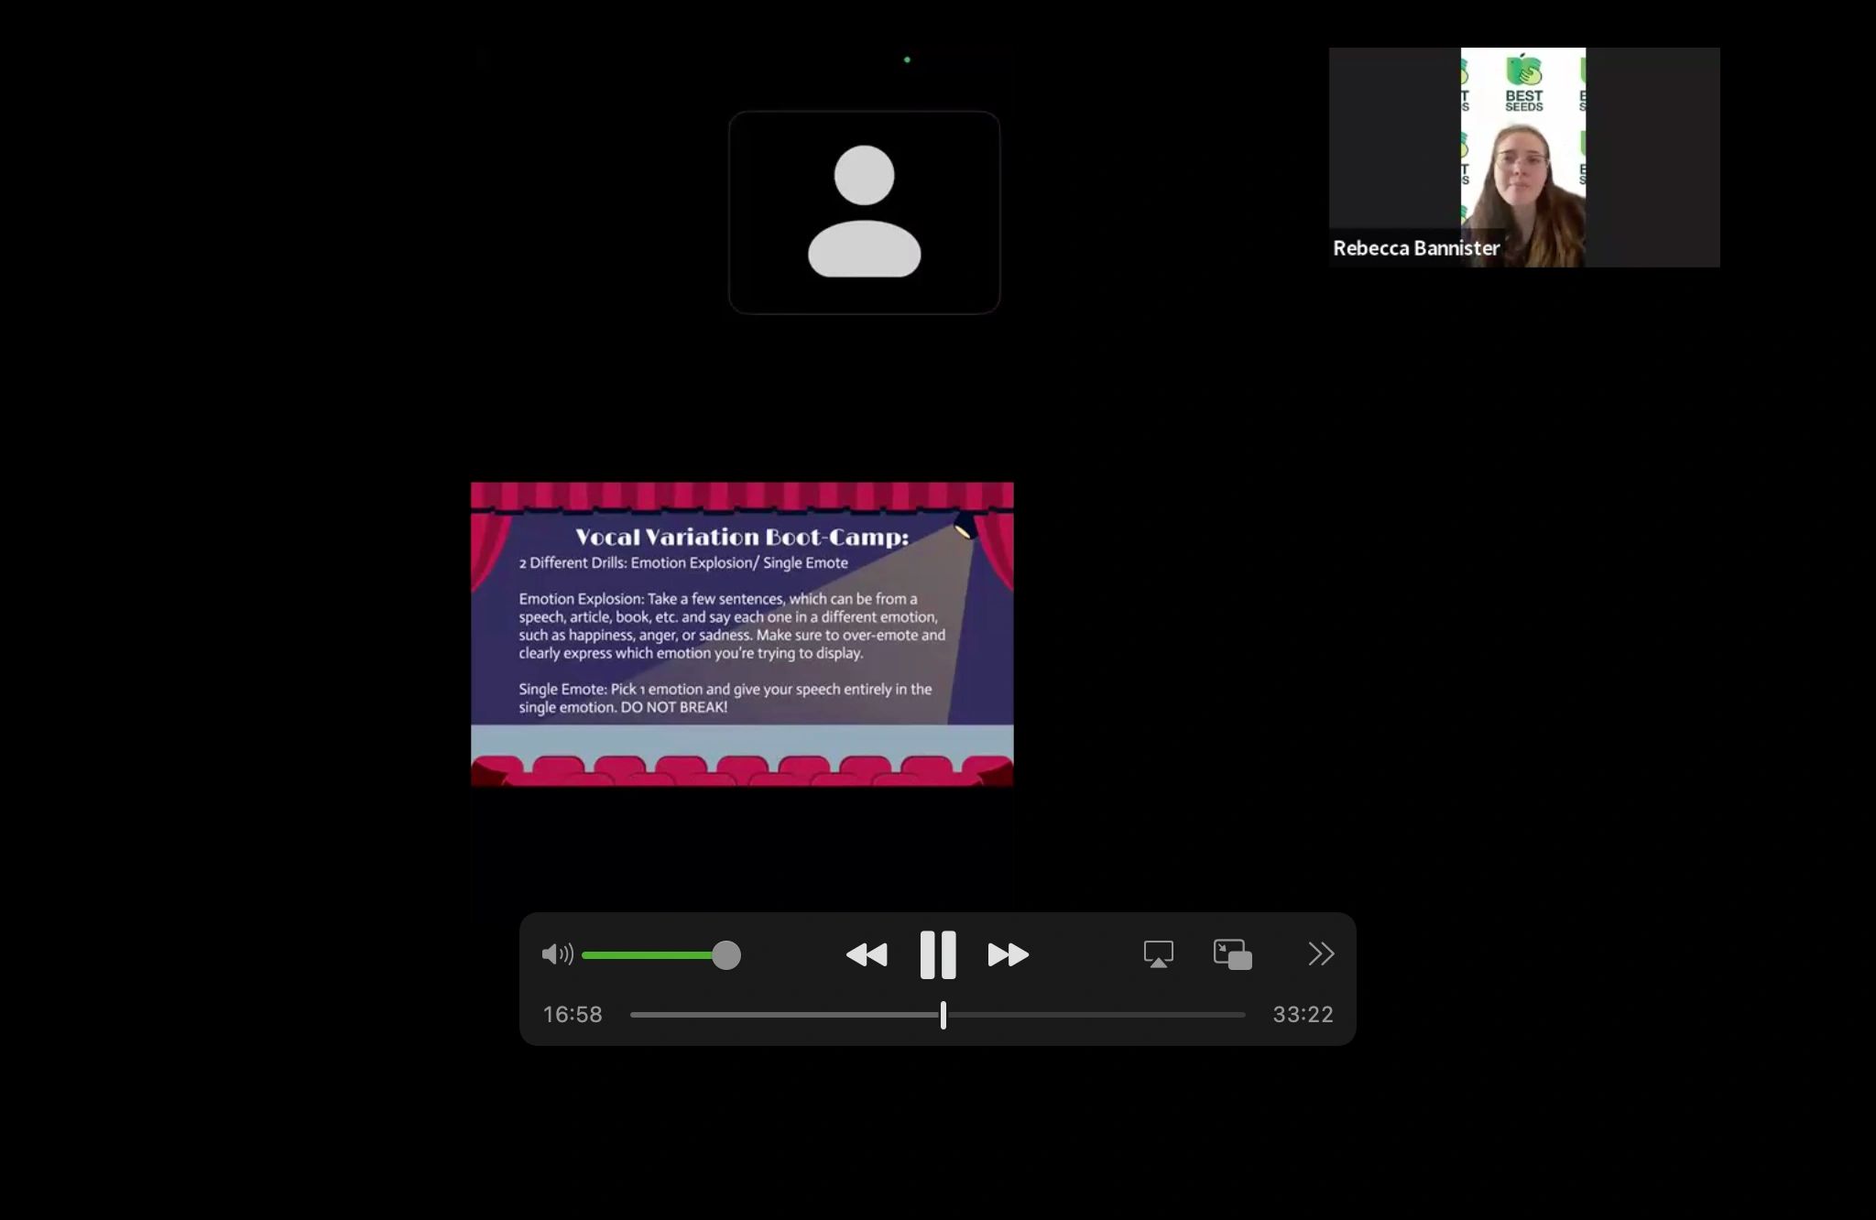This screenshot has height=1220, width=1876.
Task: Open the Vocal Variation Boot-Camp slide
Action: 741,632
